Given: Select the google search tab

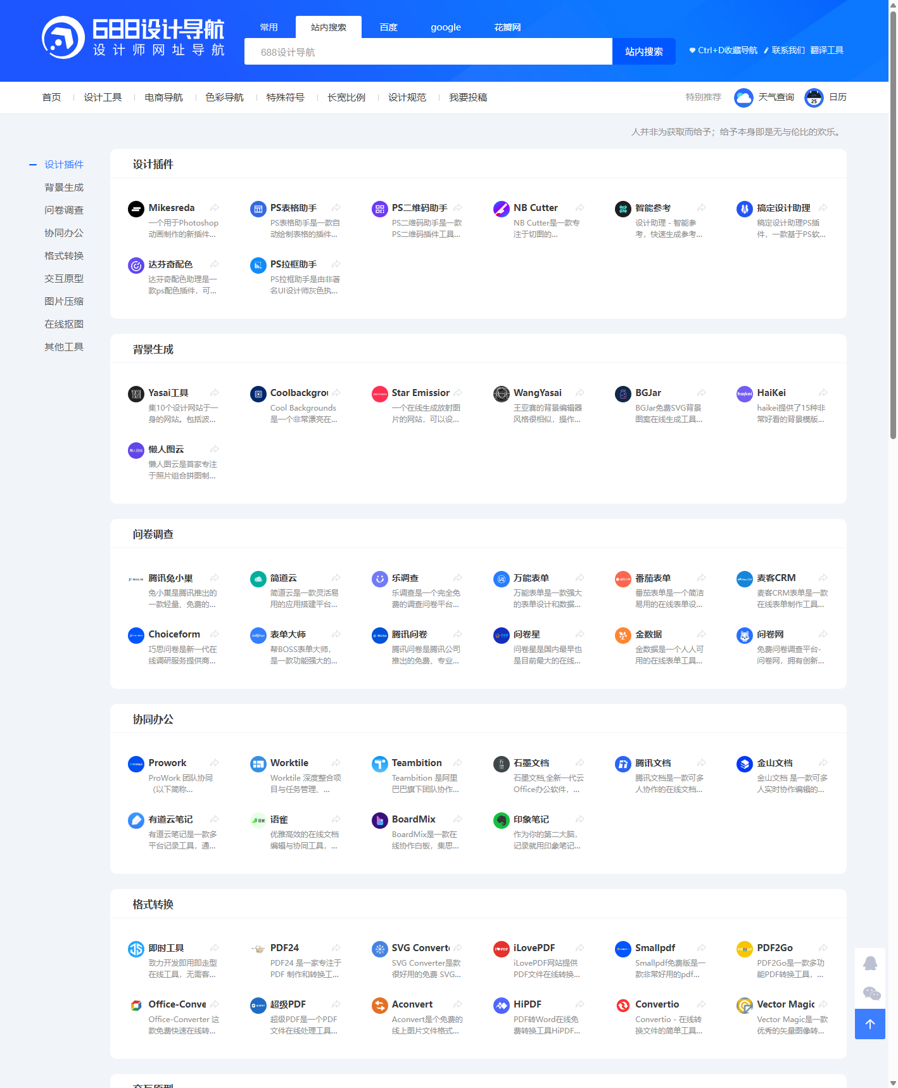Looking at the screenshot, I should [445, 27].
